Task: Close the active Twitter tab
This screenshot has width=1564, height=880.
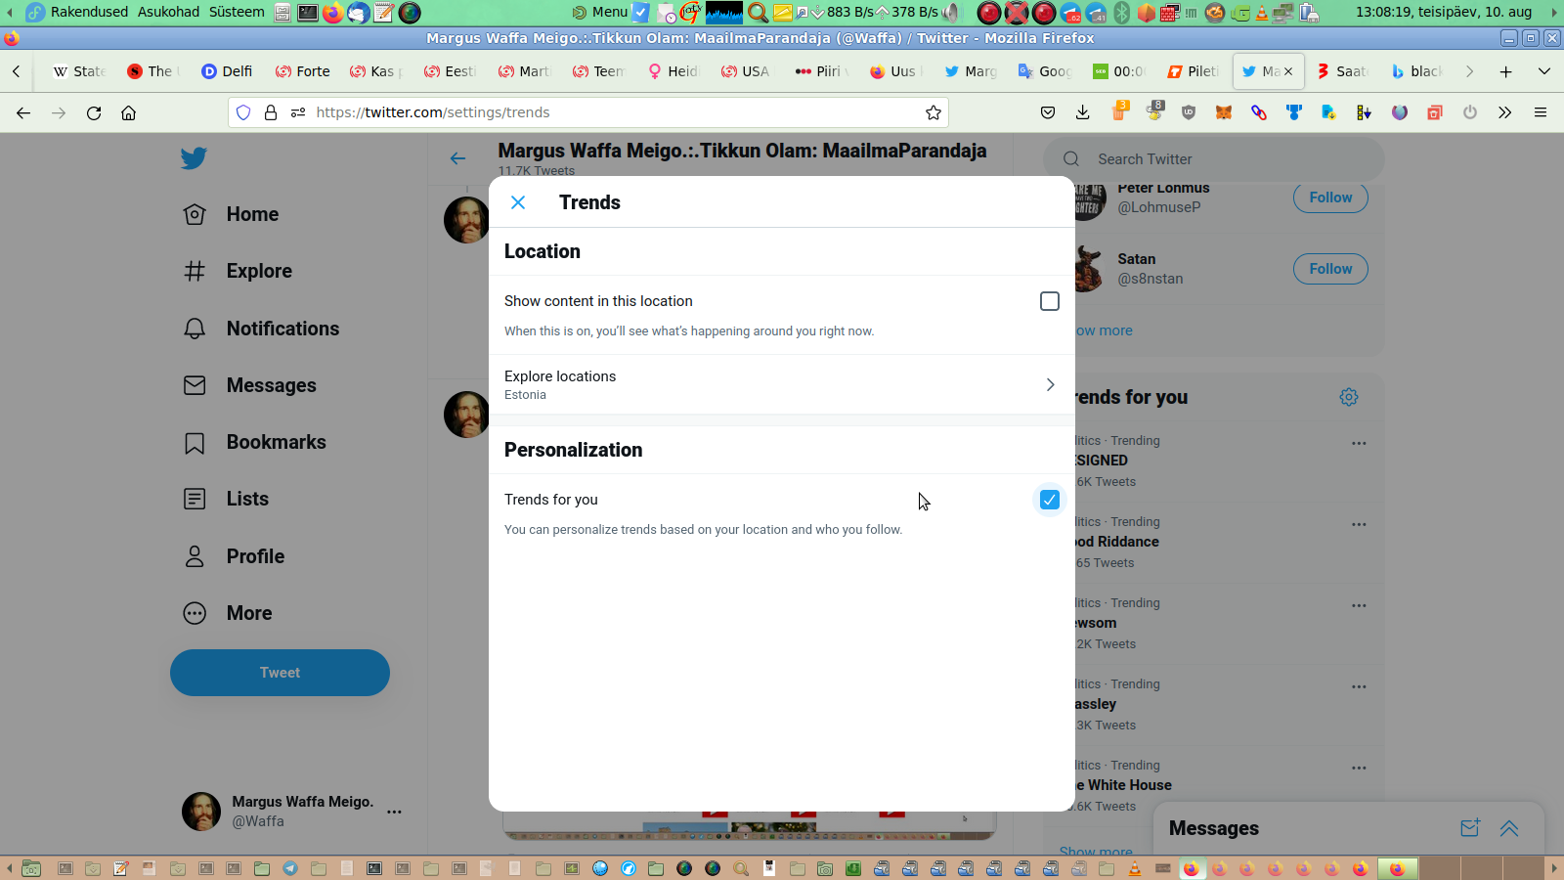Action: coord(1288,71)
